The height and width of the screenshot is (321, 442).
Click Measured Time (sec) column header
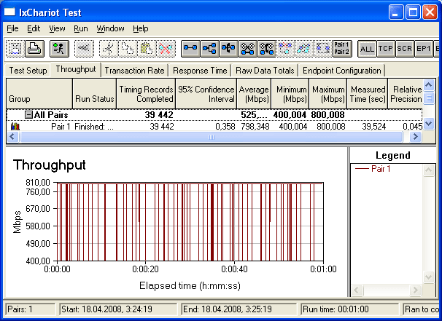coord(368,94)
